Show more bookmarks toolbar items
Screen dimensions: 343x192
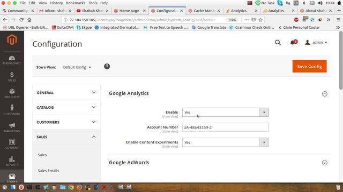(x=338, y=27)
